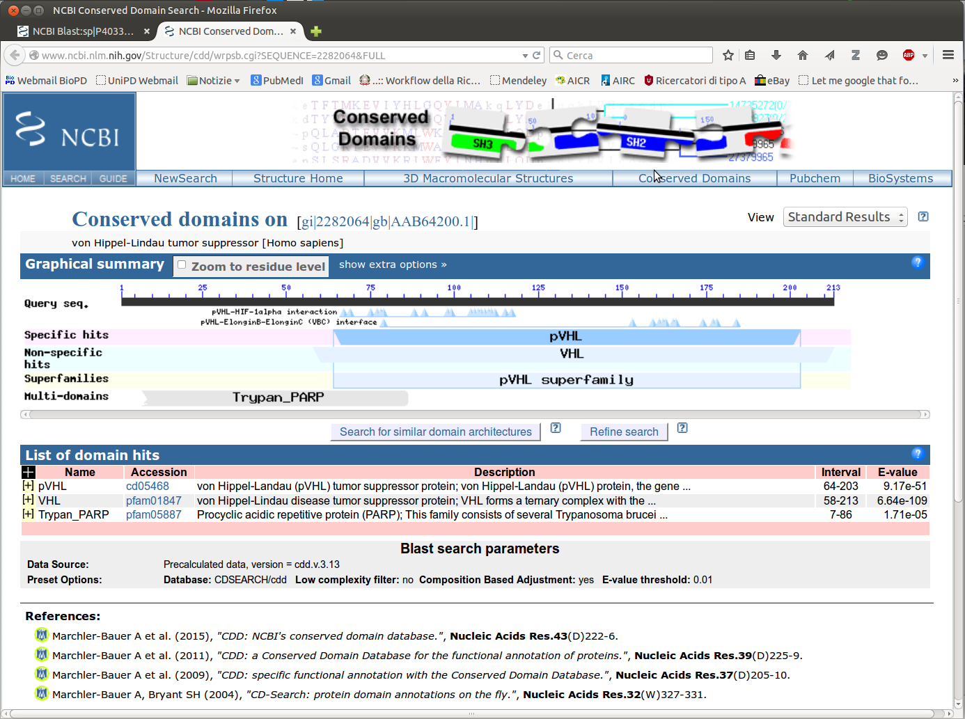The height and width of the screenshot is (719, 965).
Task: Open the View Standard Results dropdown
Action: [845, 217]
